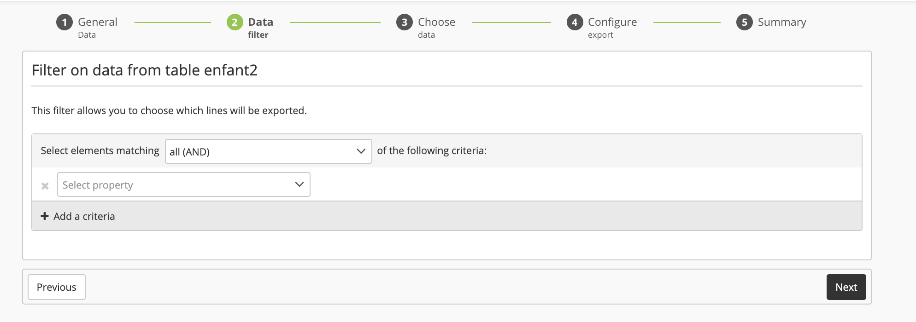Open the General Data step label

(97, 27)
